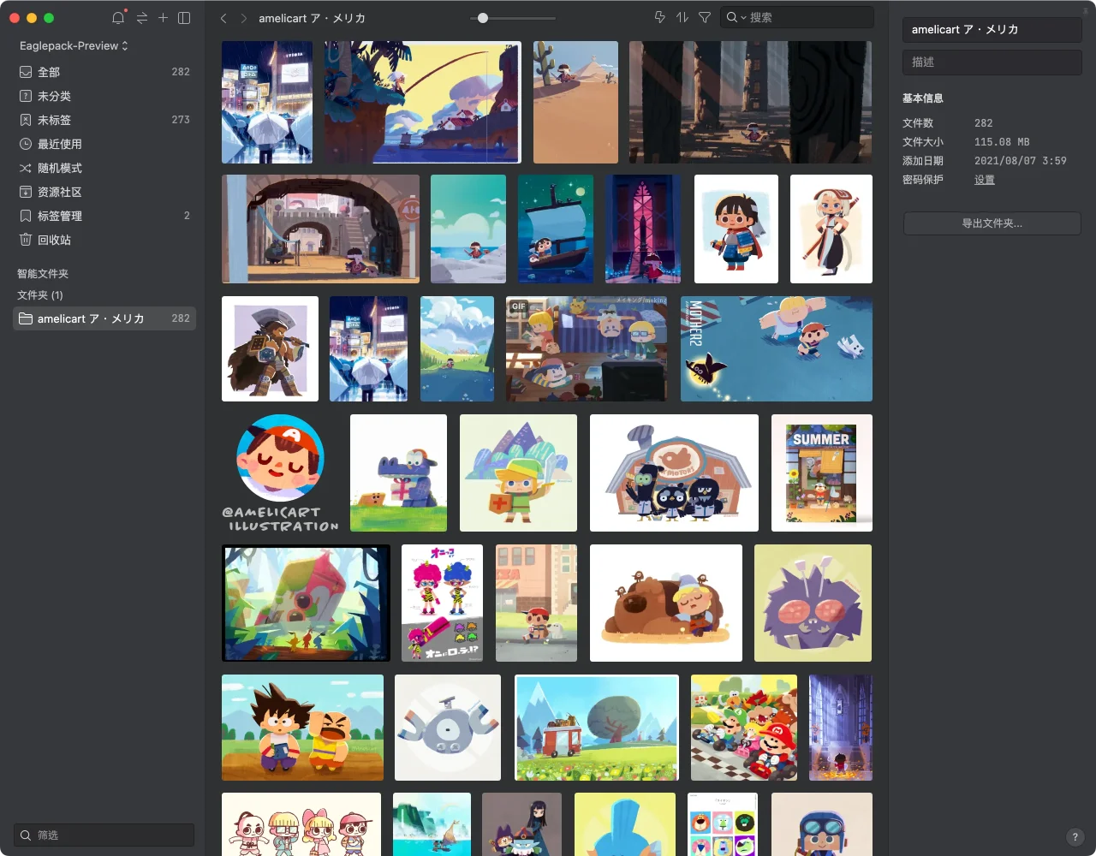1096x856 pixels.
Task: Open 最近使用 in the sidebar
Action: (104, 144)
